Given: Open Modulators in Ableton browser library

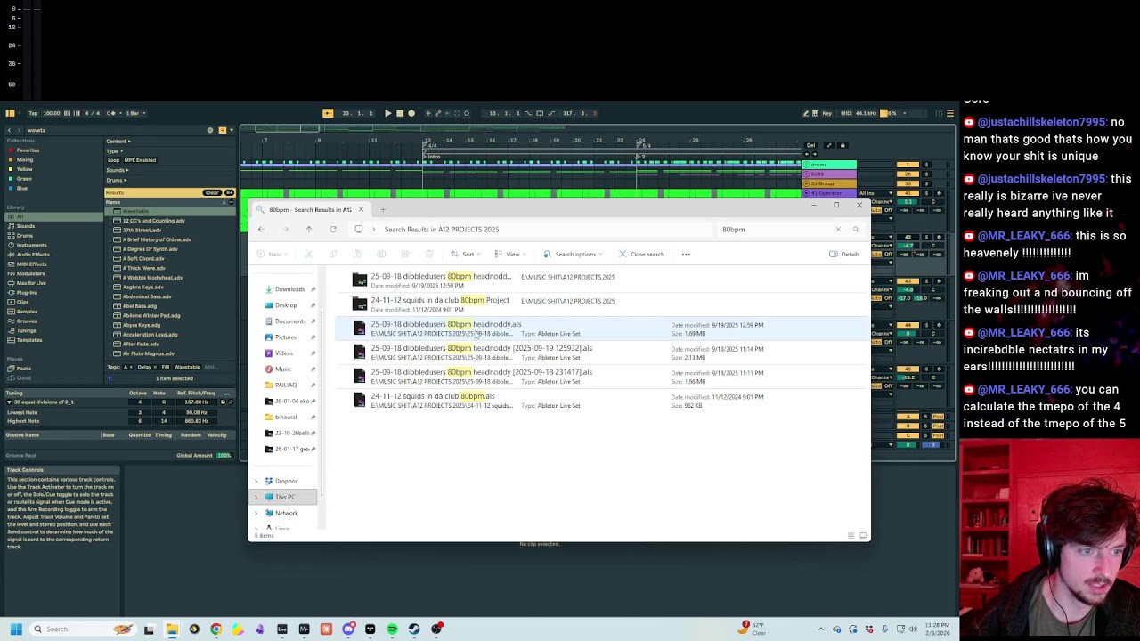Looking at the screenshot, I should point(30,273).
